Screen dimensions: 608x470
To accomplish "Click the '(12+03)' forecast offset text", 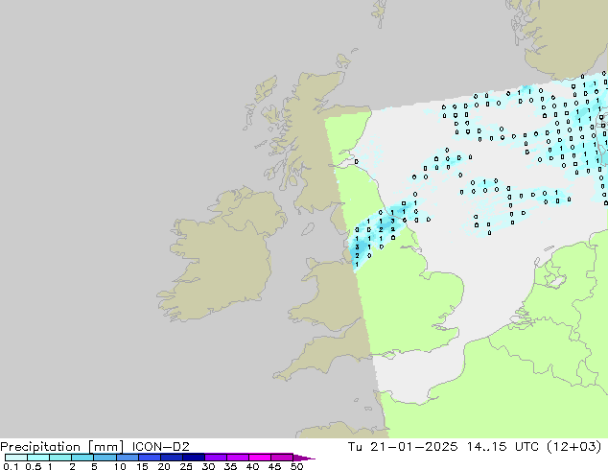I will [x=574, y=447].
